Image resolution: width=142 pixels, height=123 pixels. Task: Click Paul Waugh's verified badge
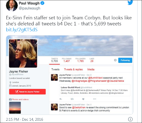coord(42,3)
